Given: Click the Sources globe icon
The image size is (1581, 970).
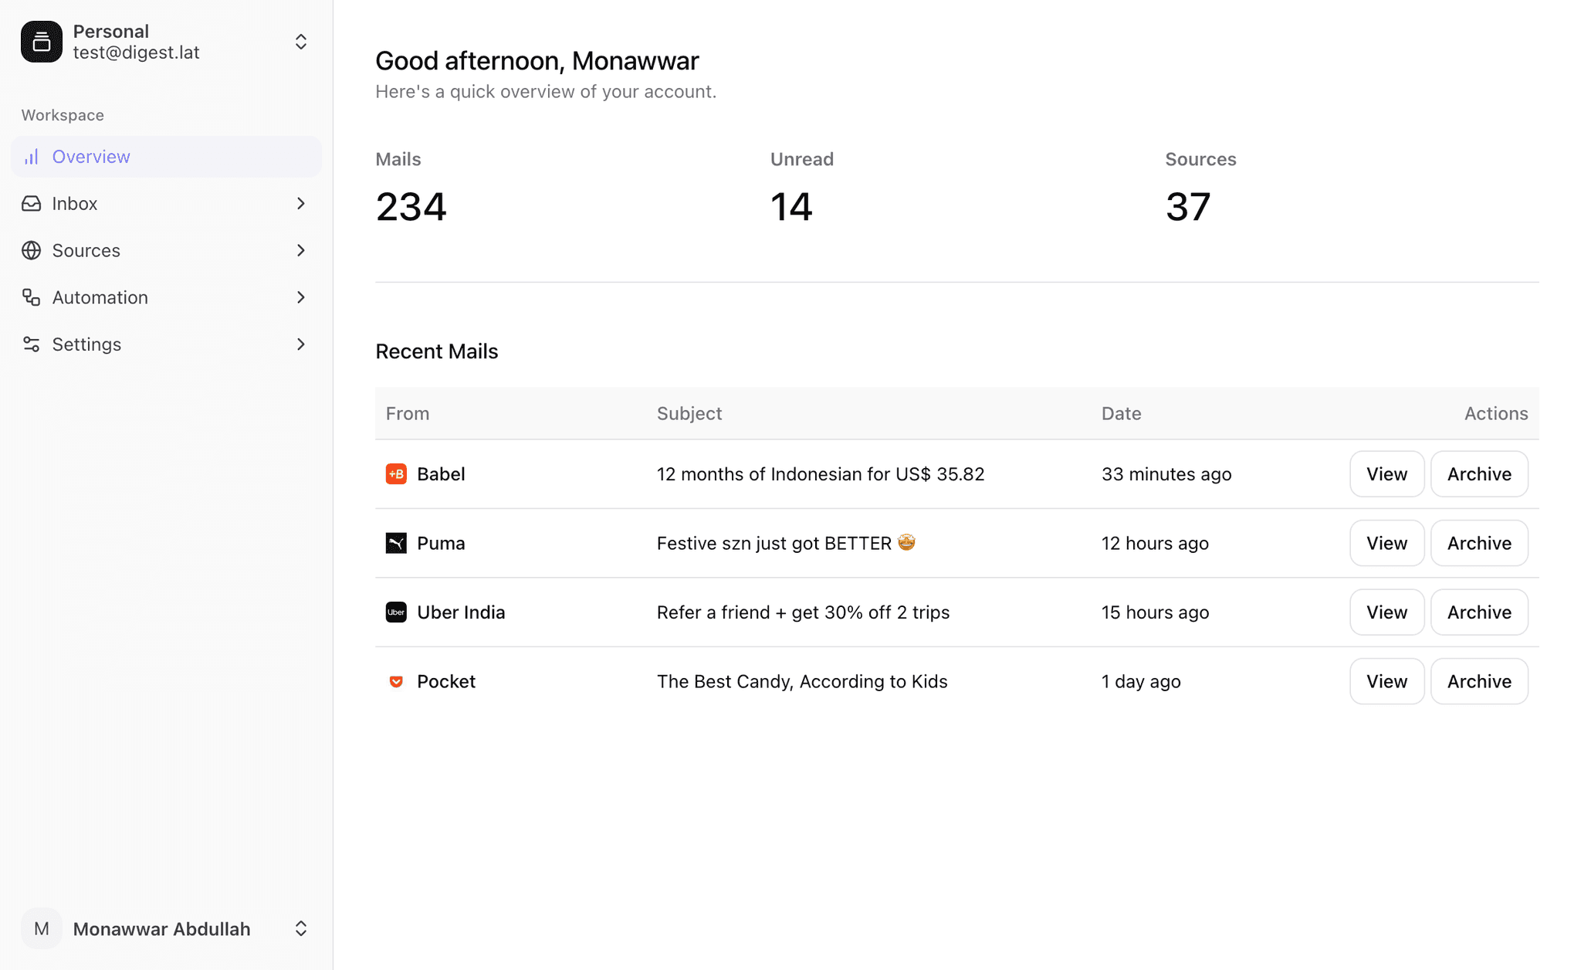Looking at the screenshot, I should point(32,251).
